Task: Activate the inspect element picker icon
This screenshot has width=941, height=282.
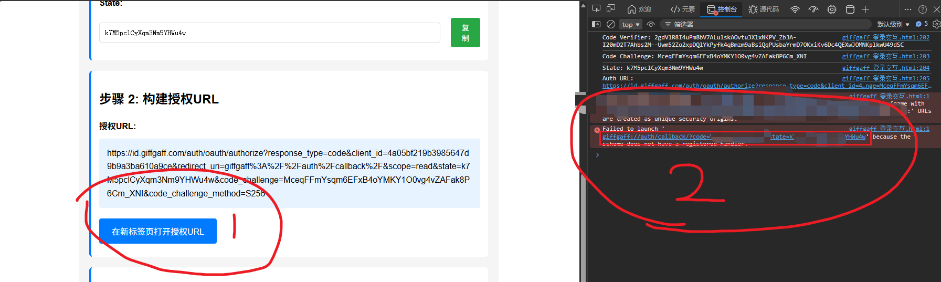Action: 596,8
